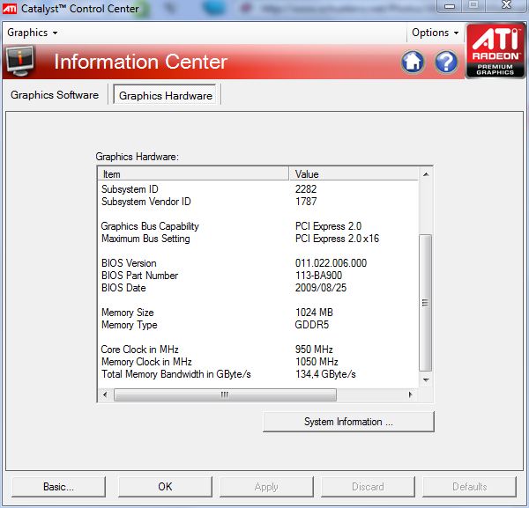Click the value GDDR5
Screen dimensions: 529x508
pyautogui.click(x=312, y=325)
